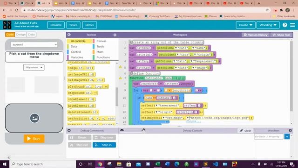Click the Remix button
The width and height of the screenshot is (298, 168).
coord(89,25)
